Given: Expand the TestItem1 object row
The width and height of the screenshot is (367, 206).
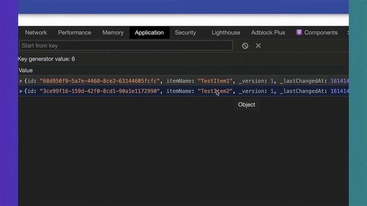Looking at the screenshot, I should (x=21, y=81).
